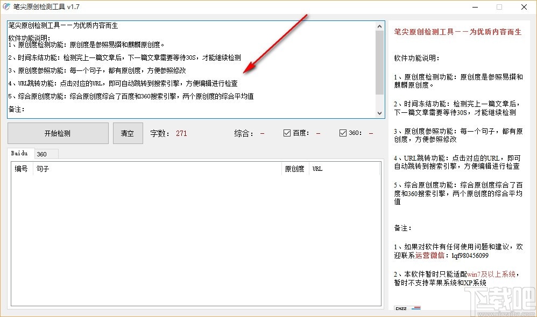Screen dimensions: 537x317
Task: Click the line '5、综合原创度功能' in the text box
Action: tap(131, 96)
